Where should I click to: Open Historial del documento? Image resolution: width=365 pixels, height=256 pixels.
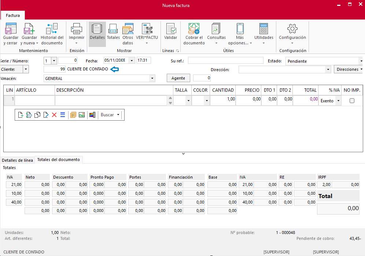(x=52, y=29)
